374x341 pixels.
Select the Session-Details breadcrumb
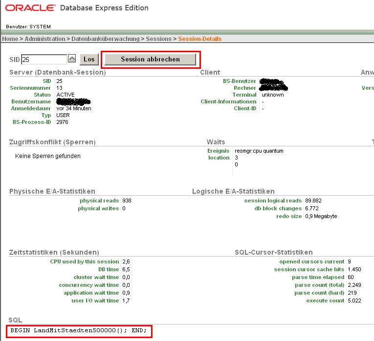[x=200, y=39]
